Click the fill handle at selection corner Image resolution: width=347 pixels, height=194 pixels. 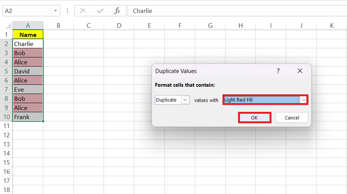coord(43,121)
